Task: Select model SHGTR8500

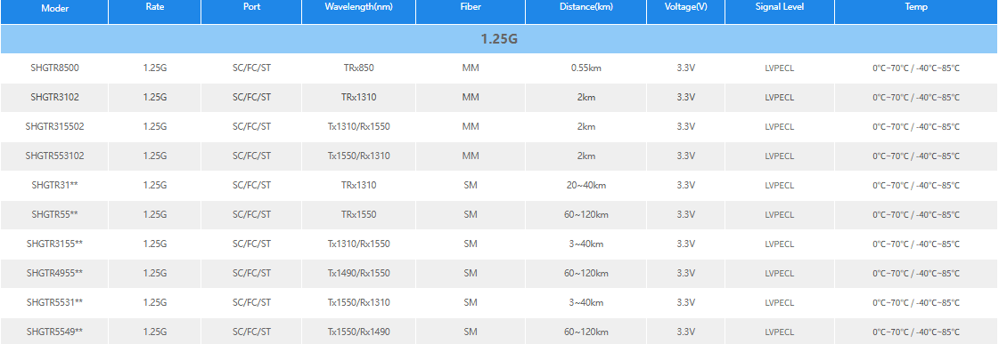Action: pyautogui.click(x=54, y=68)
